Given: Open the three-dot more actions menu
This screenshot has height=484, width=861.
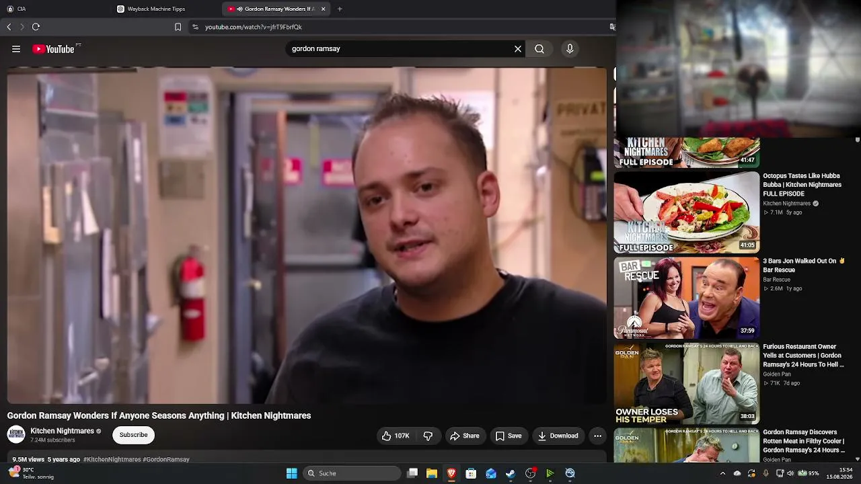Looking at the screenshot, I should [x=597, y=436].
